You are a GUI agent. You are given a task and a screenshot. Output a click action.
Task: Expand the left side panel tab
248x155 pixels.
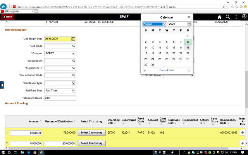[x=2, y=85]
